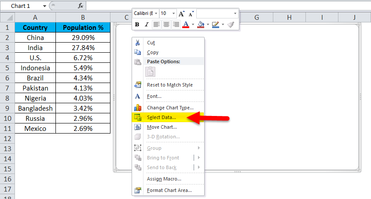The image size is (371, 199).
Task: Expand the Name Box dropdown arrow
Action: coord(44,6)
